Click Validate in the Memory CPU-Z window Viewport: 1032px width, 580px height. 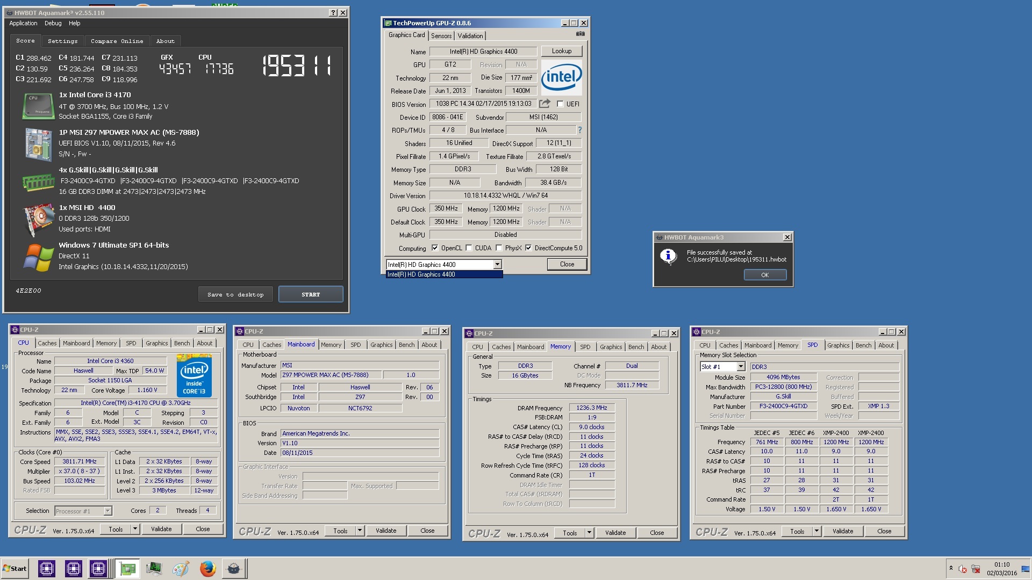pos(615,533)
